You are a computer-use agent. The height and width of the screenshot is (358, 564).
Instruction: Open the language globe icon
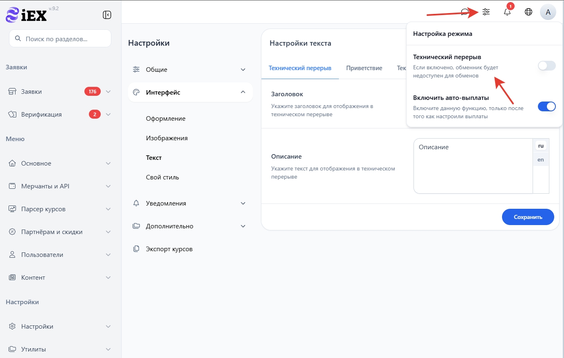[528, 12]
